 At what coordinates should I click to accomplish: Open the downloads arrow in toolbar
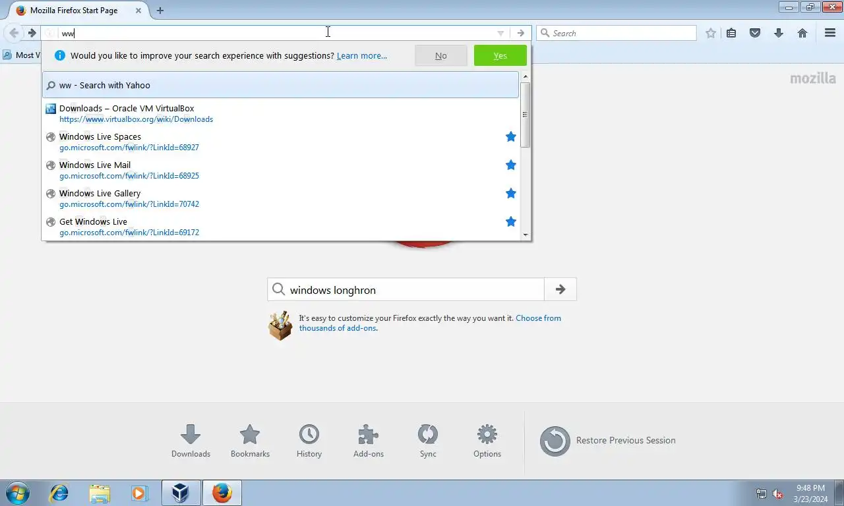coord(779,33)
